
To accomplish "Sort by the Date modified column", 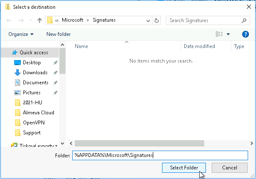I will (199, 46).
